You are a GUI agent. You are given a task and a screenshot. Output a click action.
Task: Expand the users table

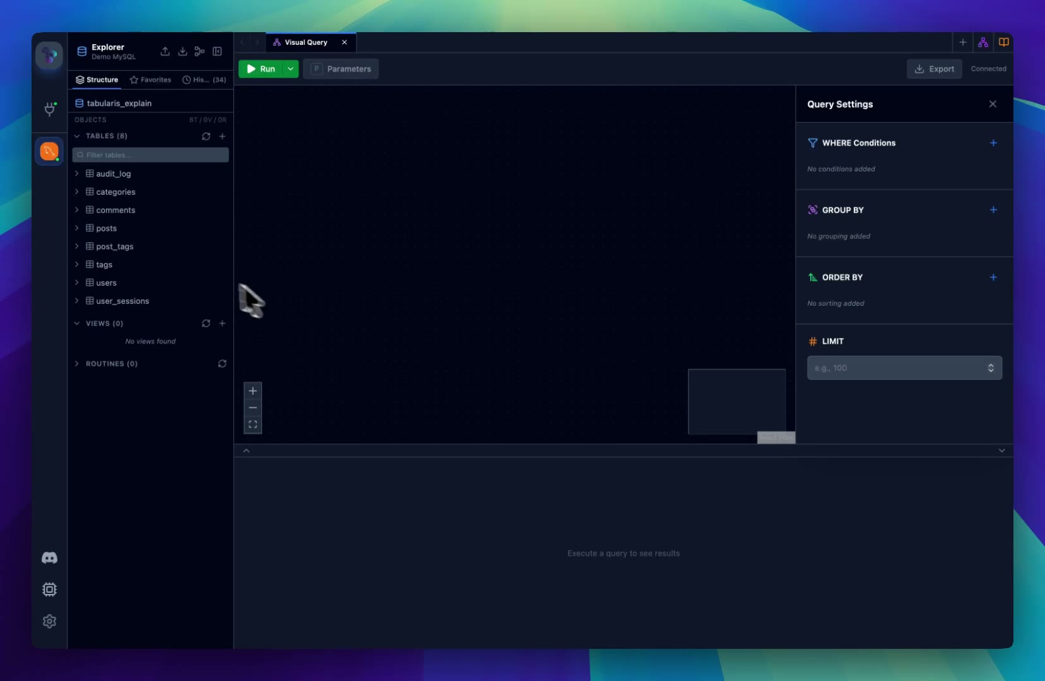77,282
